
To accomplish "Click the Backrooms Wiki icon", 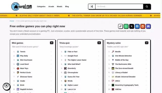I will (113, 64).
